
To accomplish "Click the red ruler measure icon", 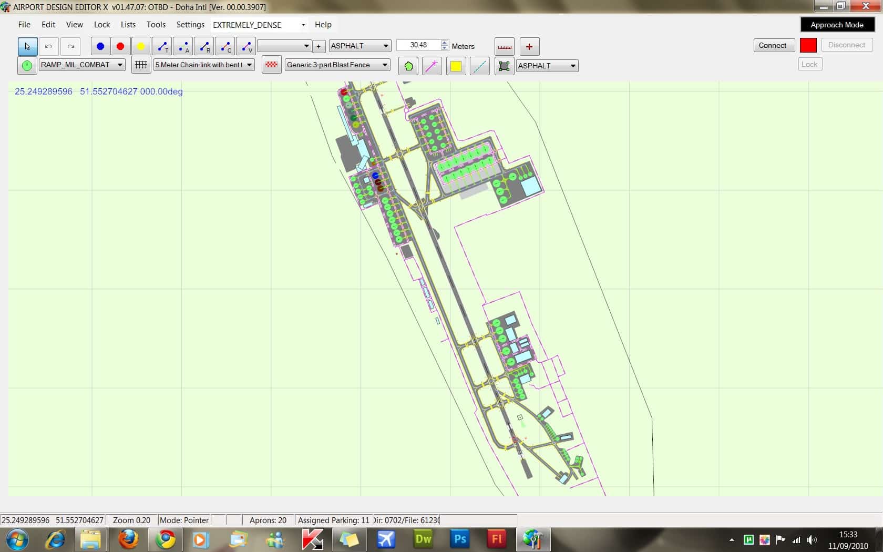I will (x=505, y=46).
